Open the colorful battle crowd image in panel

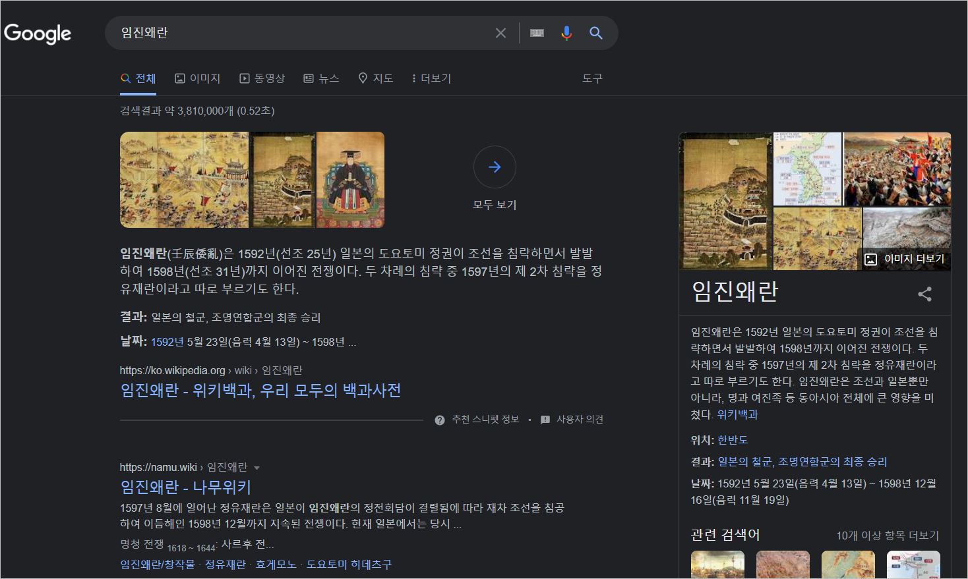897,169
